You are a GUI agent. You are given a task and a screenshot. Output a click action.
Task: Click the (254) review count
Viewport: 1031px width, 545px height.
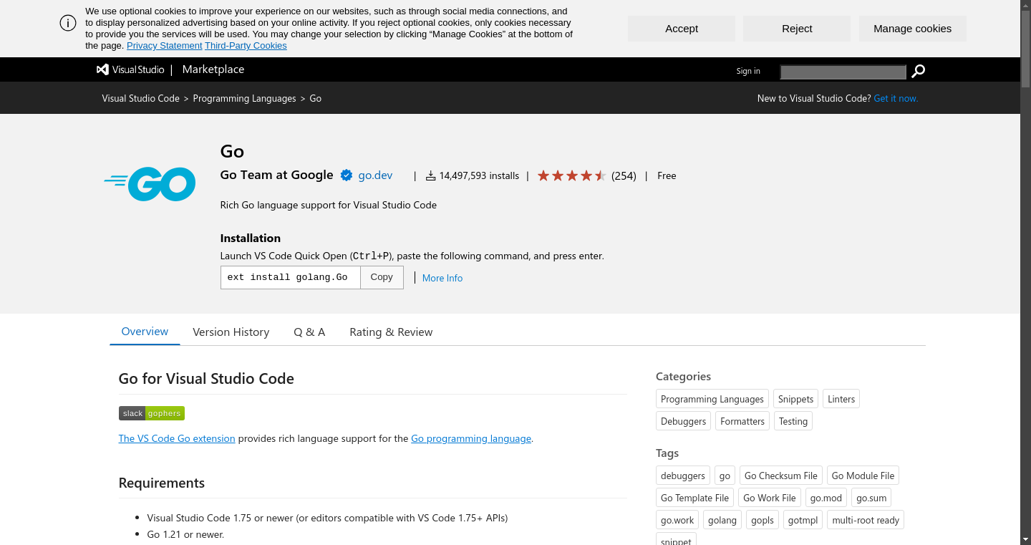pyautogui.click(x=624, y=175)
